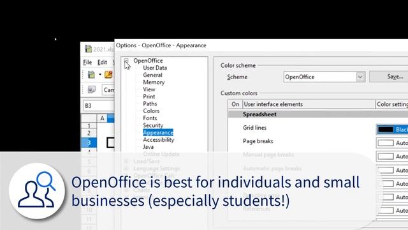Screen dimensions: 408x230
Task: Collapse the OpenOffice tree node
Action: point(126,61)
